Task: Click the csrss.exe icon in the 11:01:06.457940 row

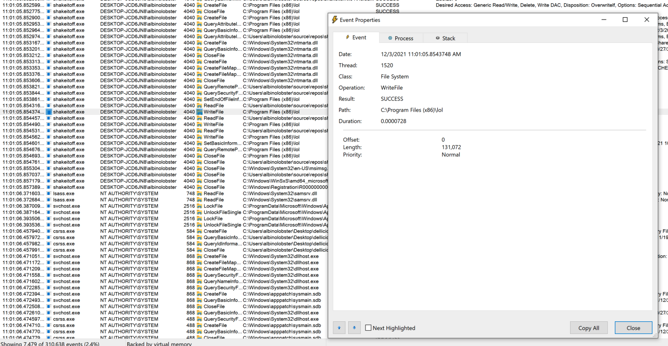Action: 48,231
